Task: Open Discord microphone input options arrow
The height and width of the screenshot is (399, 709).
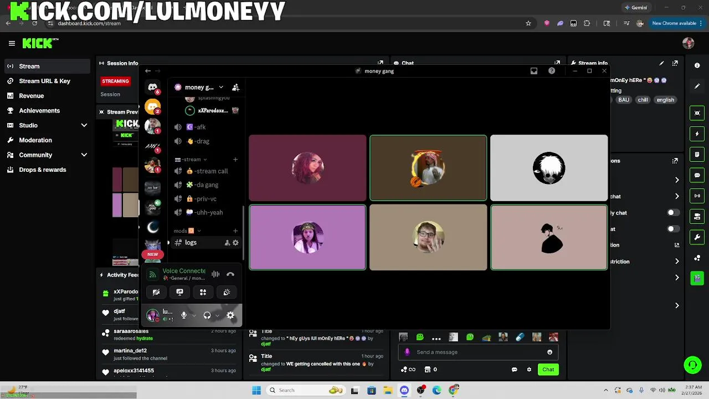Action: (194, 315)
